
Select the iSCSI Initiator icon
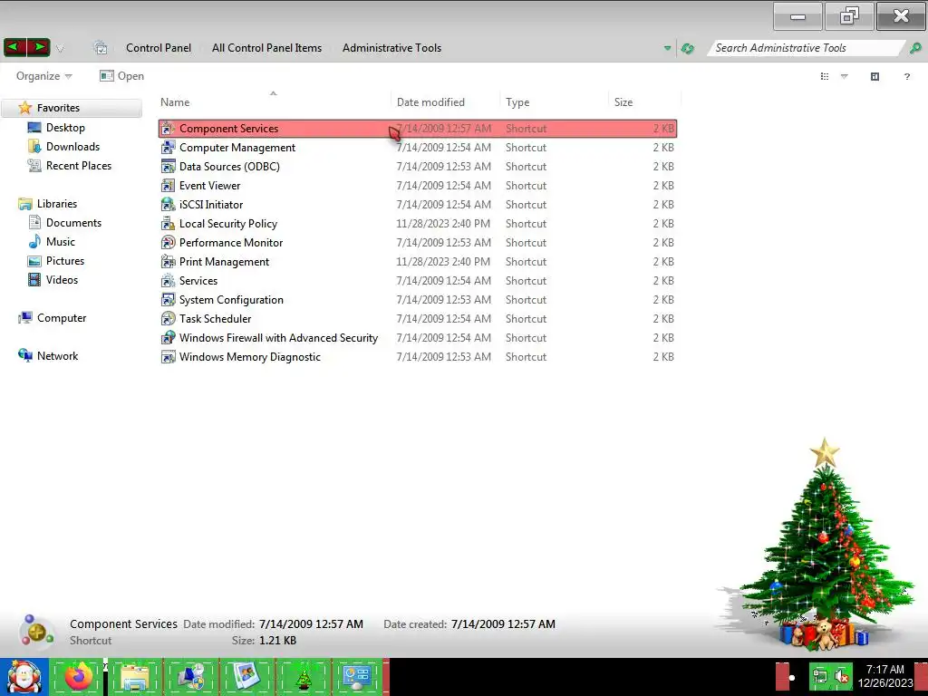click(168, 204)
